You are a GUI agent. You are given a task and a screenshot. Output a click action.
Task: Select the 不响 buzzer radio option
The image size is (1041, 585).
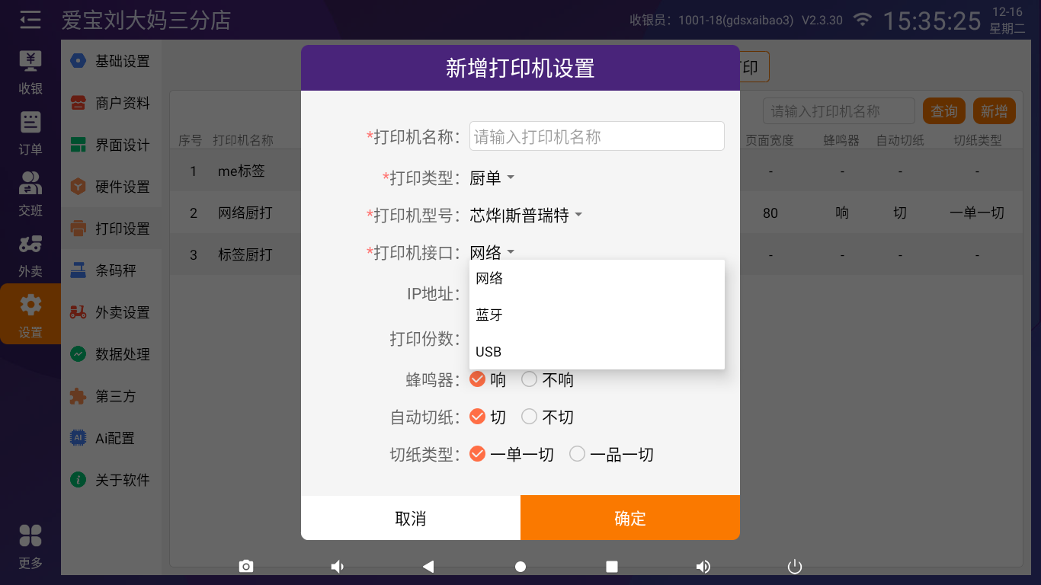(530, 379)
